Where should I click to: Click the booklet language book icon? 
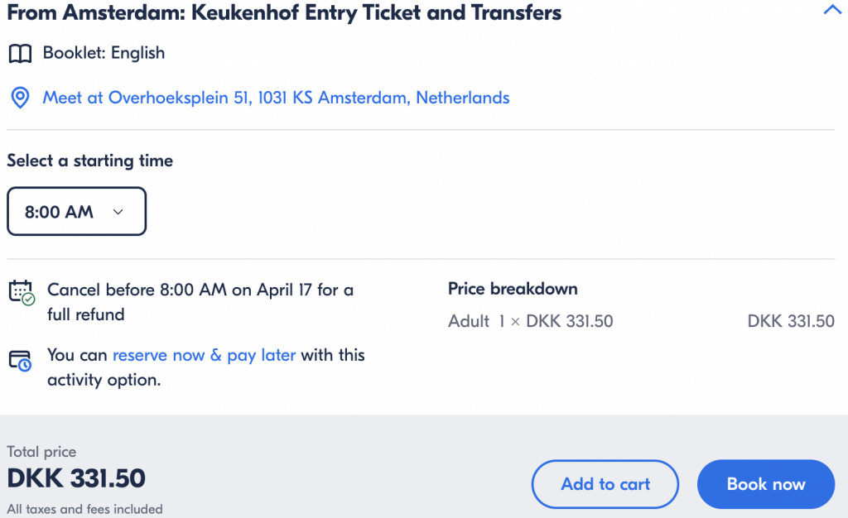(x=20, y=54)
